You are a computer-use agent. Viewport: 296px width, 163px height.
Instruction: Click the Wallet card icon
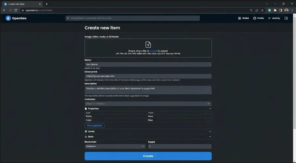click(x=239, y=18)
